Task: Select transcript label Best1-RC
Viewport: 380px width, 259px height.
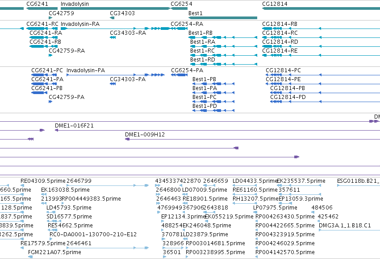Action: click(x=202, y=51)
